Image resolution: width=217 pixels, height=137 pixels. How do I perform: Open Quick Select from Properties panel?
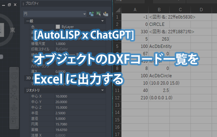(x=105, y=14)
